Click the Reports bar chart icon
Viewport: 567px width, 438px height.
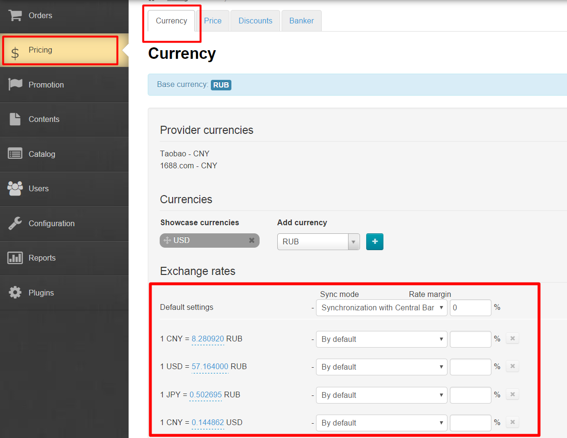[x=15, y=258]
